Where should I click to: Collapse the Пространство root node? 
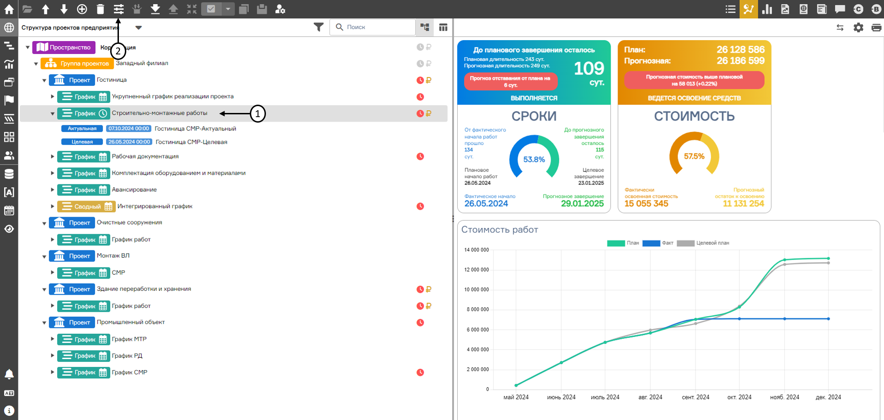(28, 47)
